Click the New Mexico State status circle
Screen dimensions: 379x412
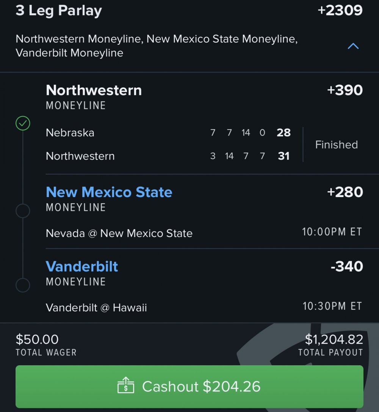pos(23,211)
